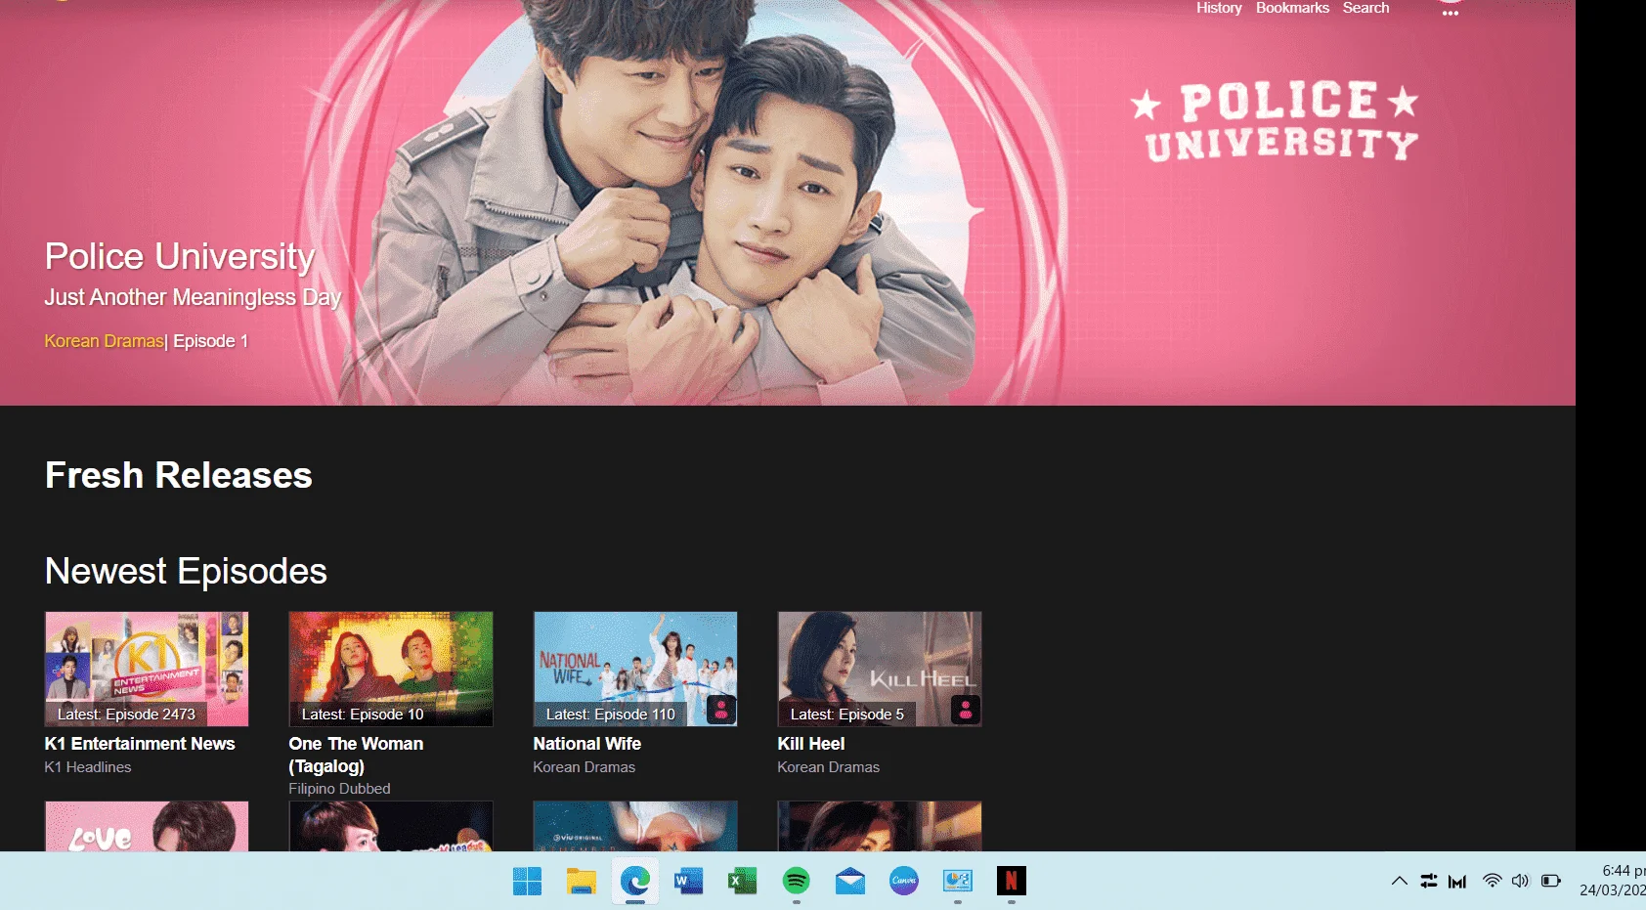
Task: Click 'Just Another Meaningless Day' episode subtitle
Action: point(193,297)
